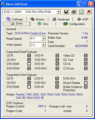
Task: Toggle the Video CD read checkbox
Action: click(x=86, y=56)
